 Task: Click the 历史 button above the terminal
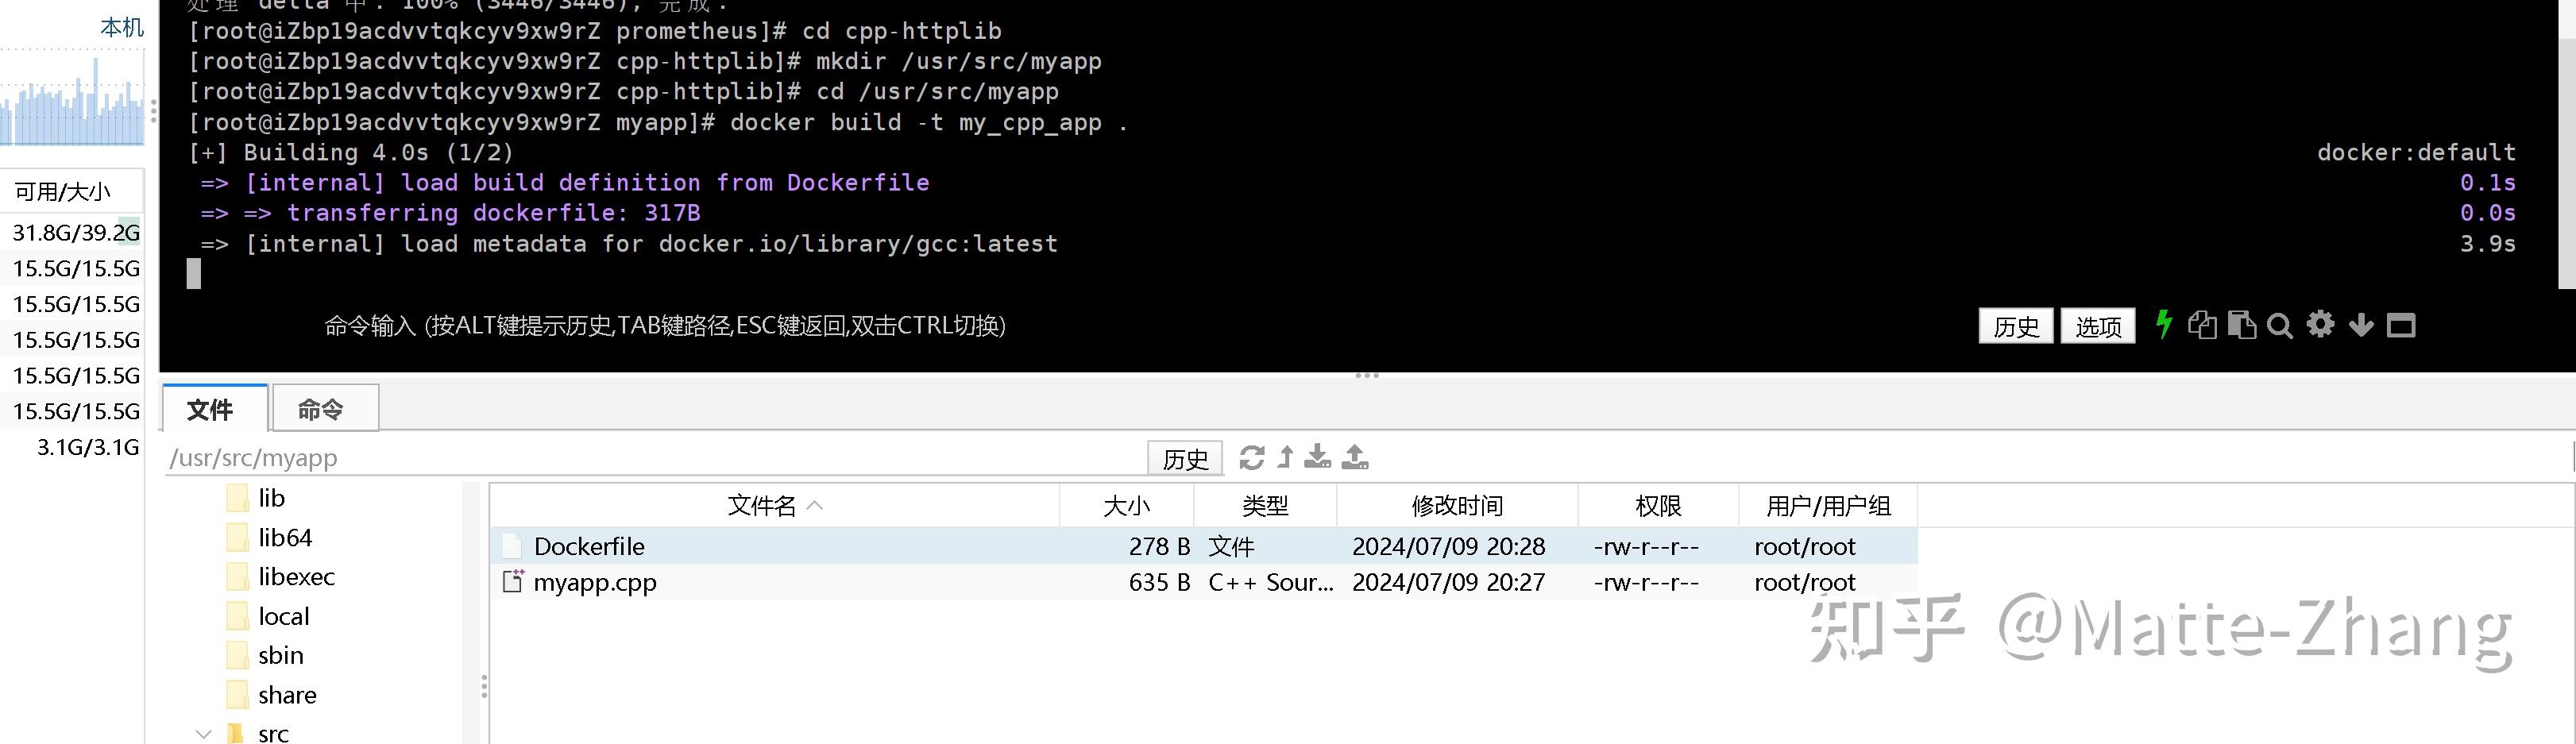(x=2016, y=326)
